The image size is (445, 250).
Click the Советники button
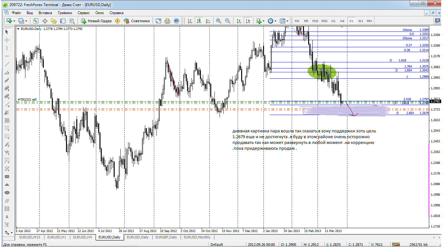[137, 21]
